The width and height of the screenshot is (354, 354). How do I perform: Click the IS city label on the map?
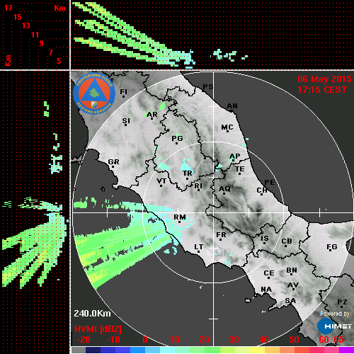265,239
